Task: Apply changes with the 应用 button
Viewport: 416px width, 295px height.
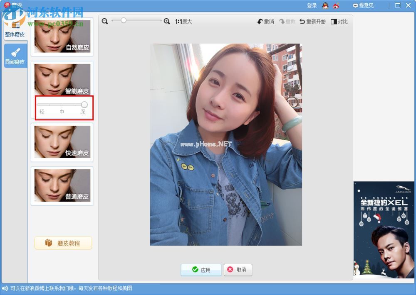Action: point(201,270)
